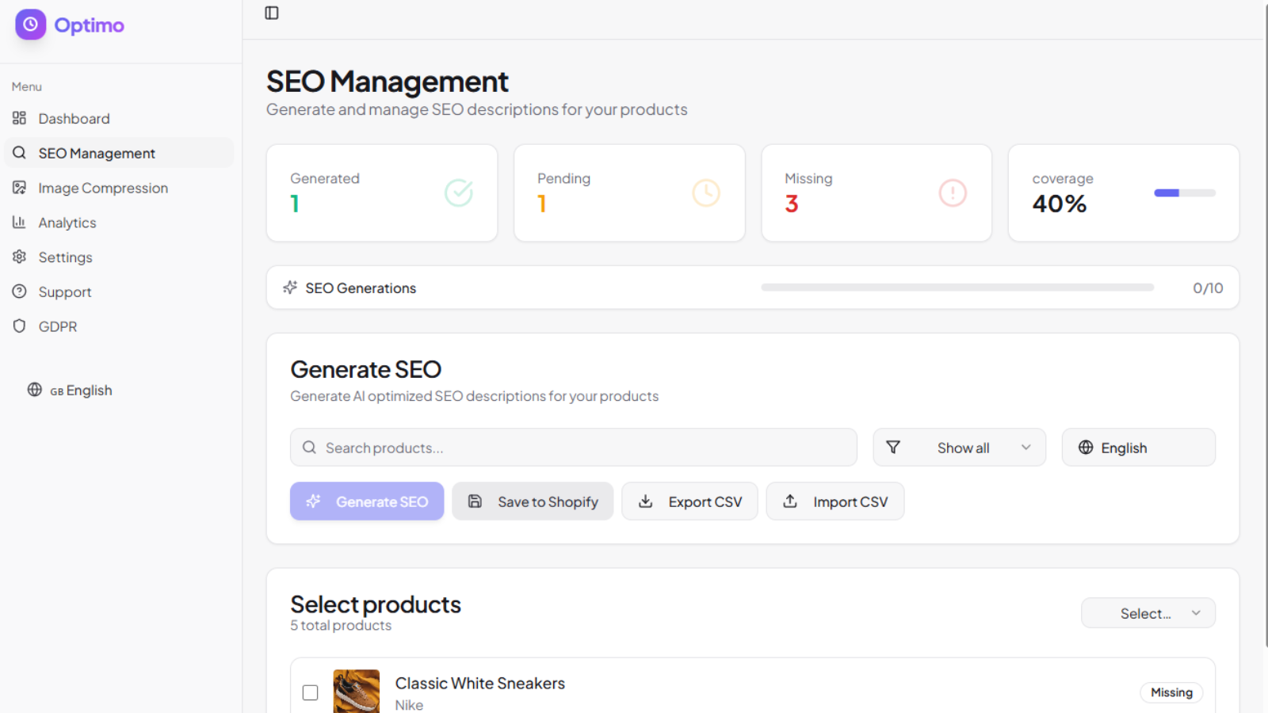Toggle the search filter funnel icon
1268x713 pixels.
pos(894,447)
